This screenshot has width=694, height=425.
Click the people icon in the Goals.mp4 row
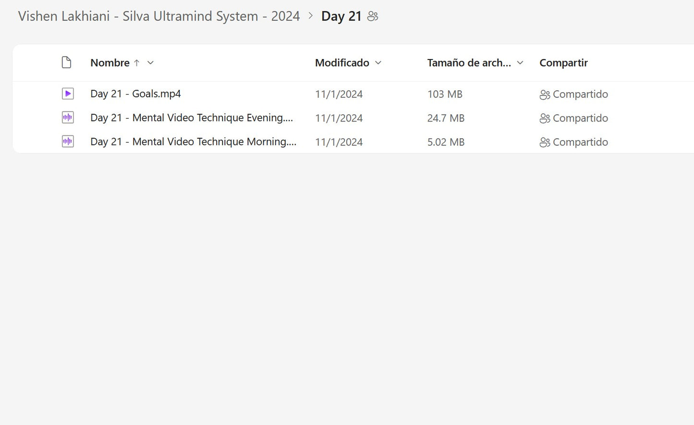click(545, 94)
